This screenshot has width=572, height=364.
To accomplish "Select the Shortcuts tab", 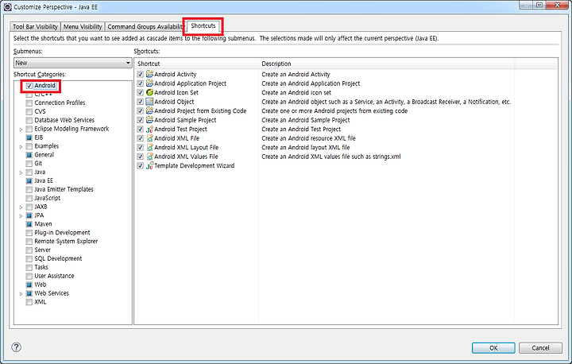I will [203, 26].
